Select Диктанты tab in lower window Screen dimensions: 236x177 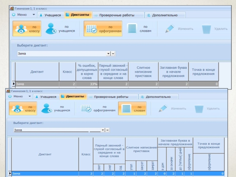click(73, 96)
